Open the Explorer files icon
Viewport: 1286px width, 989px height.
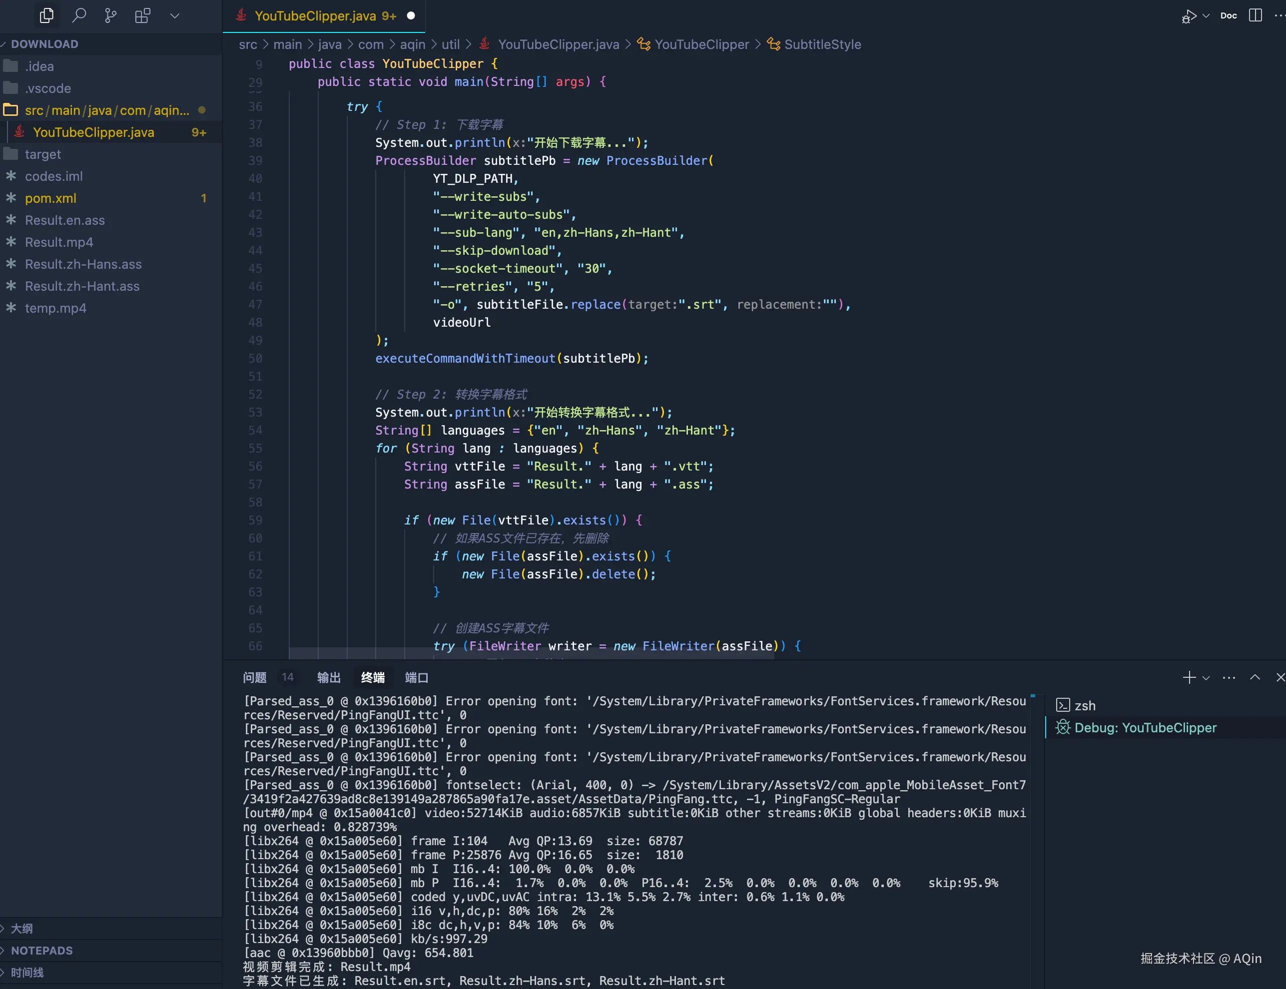[x=46, y=16]
